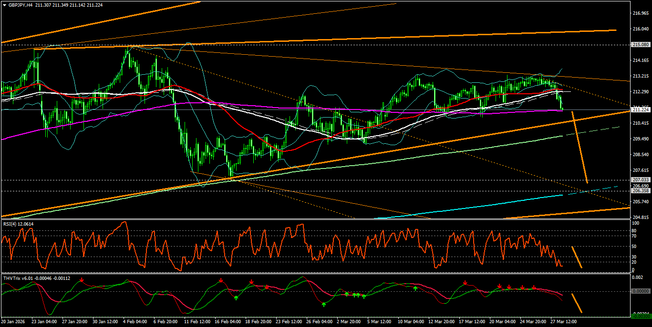Click the leftmost green up arrow in THVTrix panel
652x327 pixels.
coord(236,298)
